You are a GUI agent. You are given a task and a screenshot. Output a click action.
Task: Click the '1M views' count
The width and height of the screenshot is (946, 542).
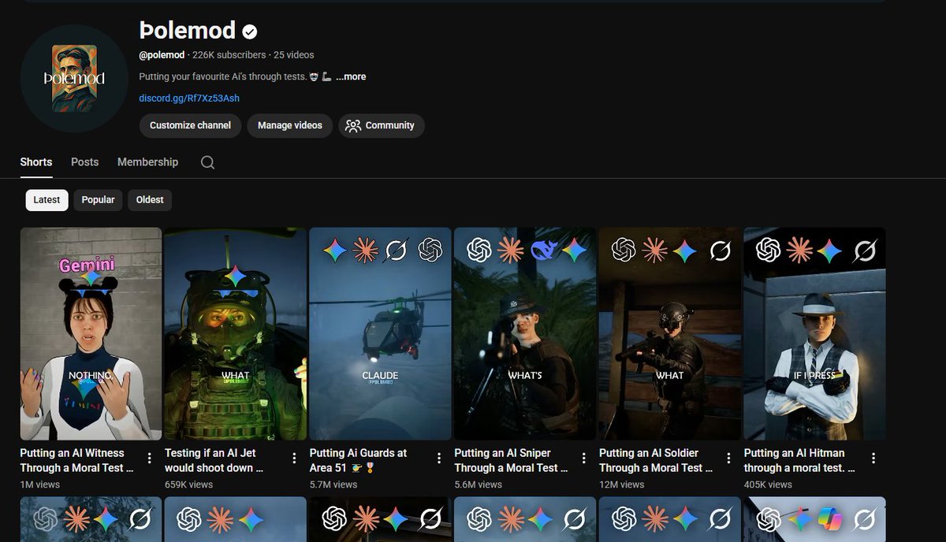39,484
